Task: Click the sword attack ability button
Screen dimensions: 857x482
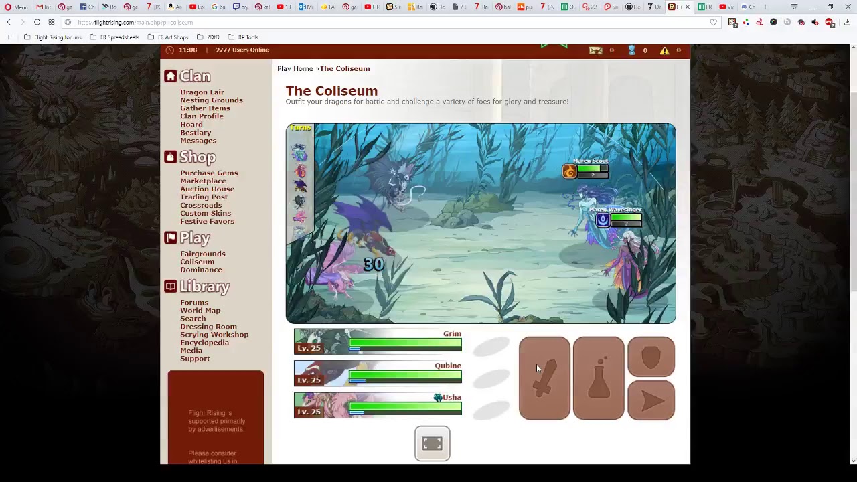Action: click(544, 378)
